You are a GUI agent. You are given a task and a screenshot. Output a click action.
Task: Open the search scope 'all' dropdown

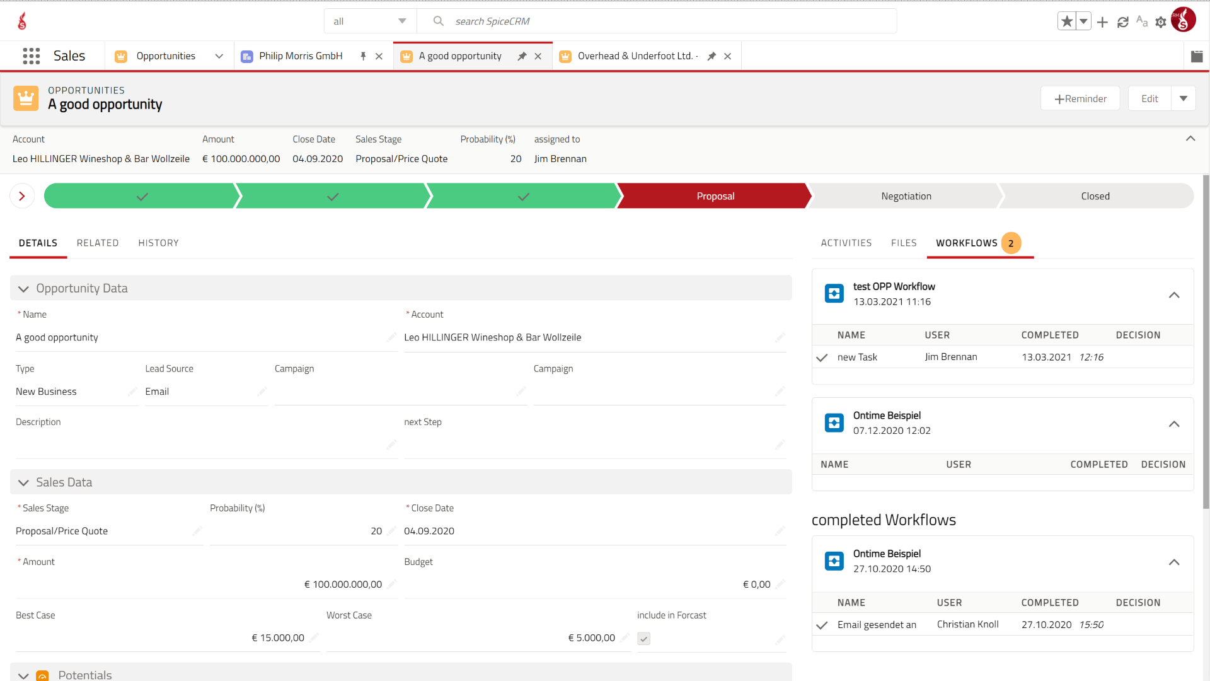(x=371, y=21)
